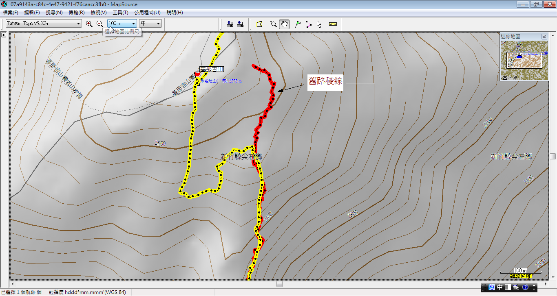Open the 公用程式(U) menu
This screenshot has height=296, width=557.
(147, 13)
